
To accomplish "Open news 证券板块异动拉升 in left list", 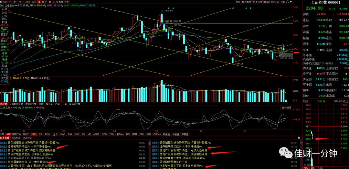I will point(29,146).
